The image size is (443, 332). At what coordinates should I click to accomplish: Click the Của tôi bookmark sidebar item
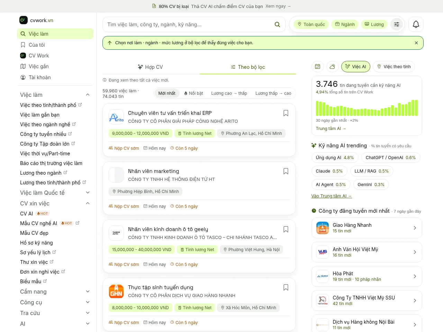tap(55, 45)
